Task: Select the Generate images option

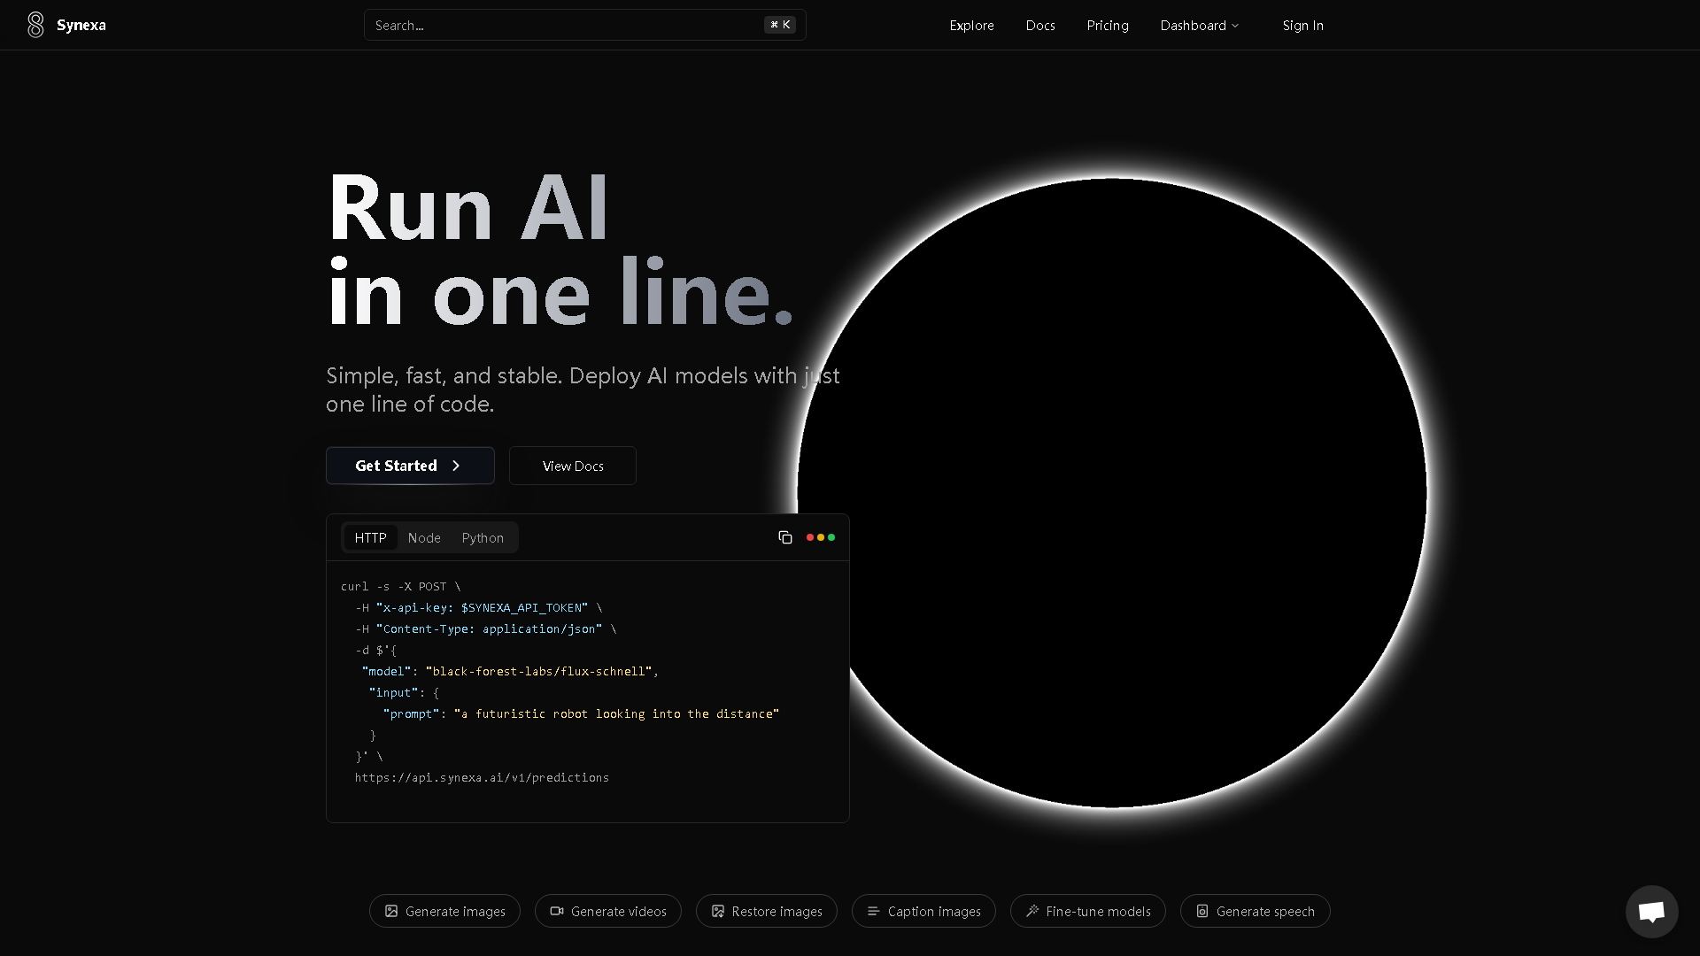Action: point(444,911)
